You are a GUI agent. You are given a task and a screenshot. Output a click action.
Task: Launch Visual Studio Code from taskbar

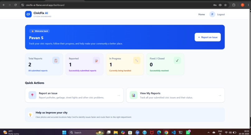pyautogui.click(x=173, y=133)
